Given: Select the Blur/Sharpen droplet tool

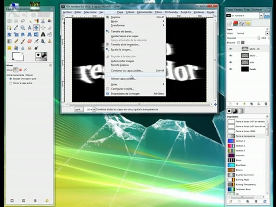Looking at the screenshot, I should point(23,48).
